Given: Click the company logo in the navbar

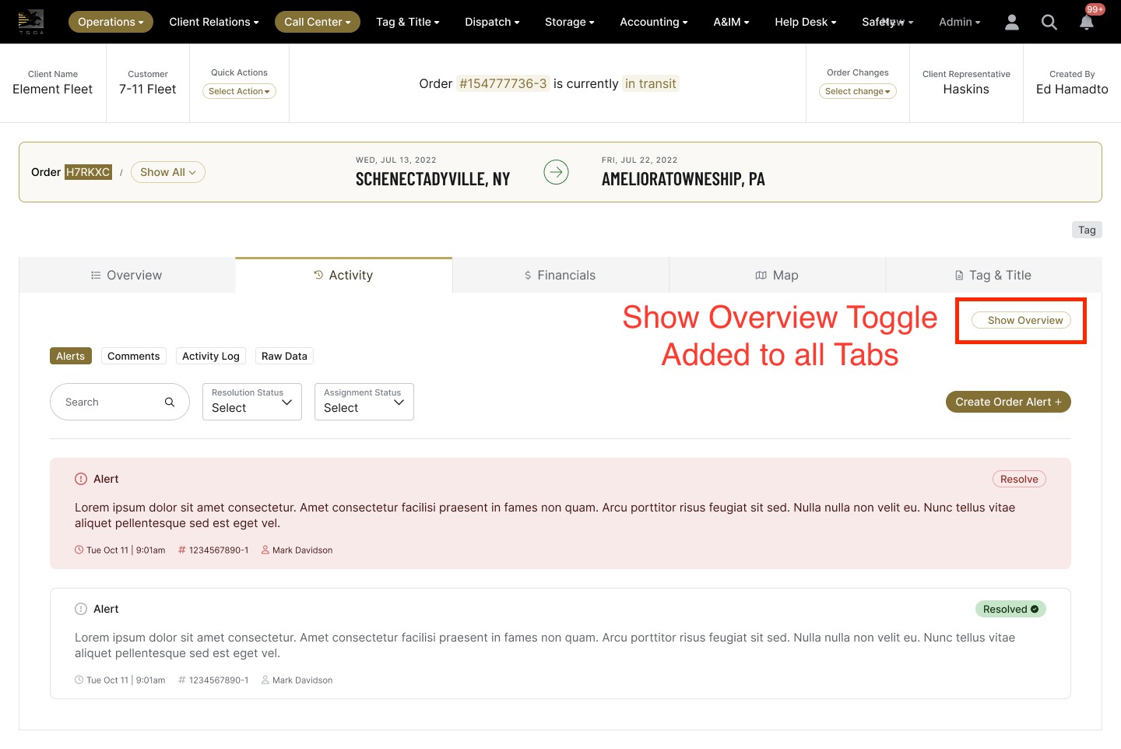Looking at the screenshot, I should click(31, 22).
